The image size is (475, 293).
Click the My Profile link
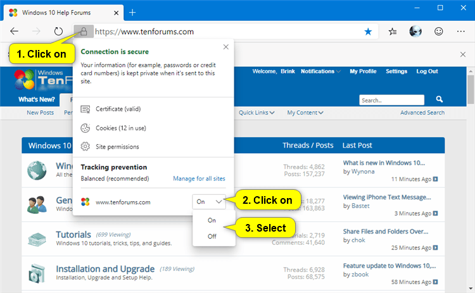click(x=363, y=72)
